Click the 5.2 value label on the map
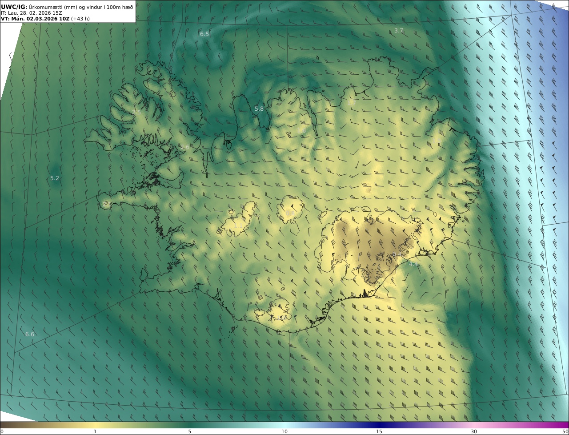 [x=55, y=178]
